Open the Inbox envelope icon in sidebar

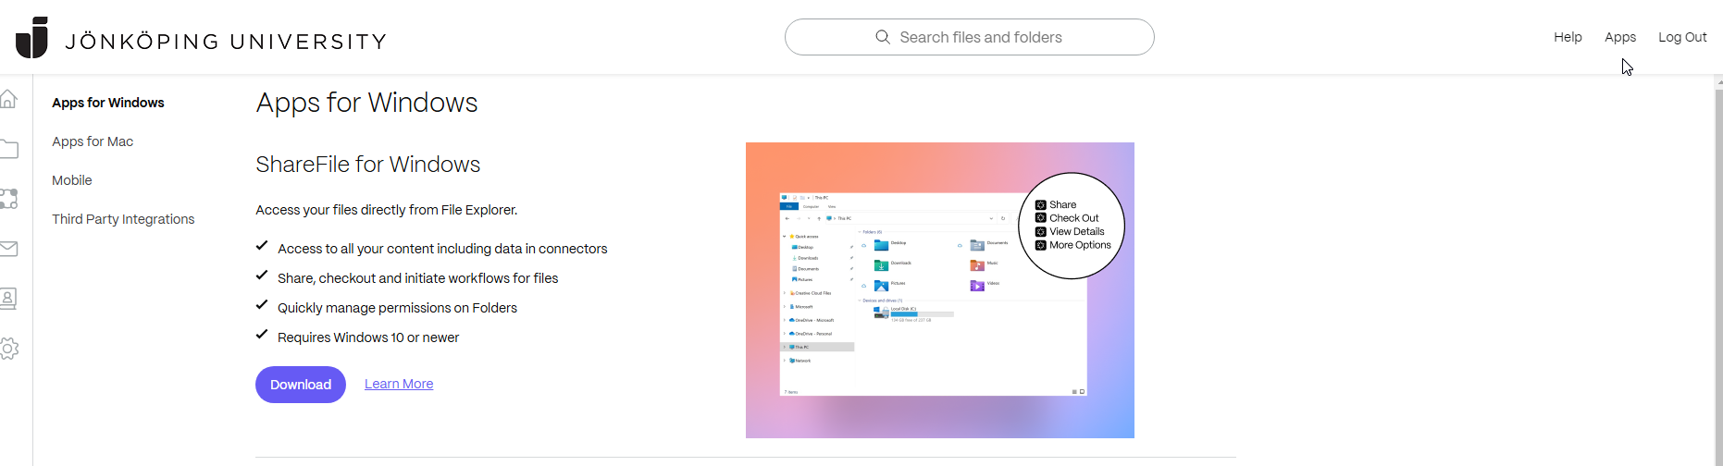9,249
